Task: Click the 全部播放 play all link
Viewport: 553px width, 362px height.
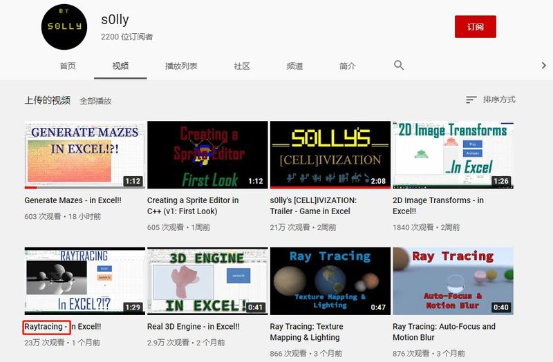Action: pos(95,101)
